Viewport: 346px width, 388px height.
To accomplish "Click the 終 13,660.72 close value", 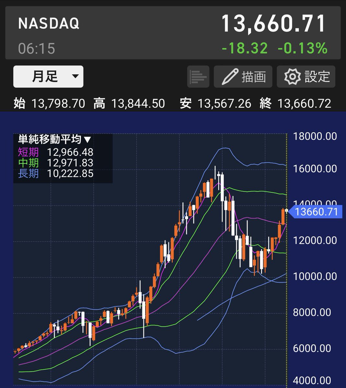I will point(295,103).
